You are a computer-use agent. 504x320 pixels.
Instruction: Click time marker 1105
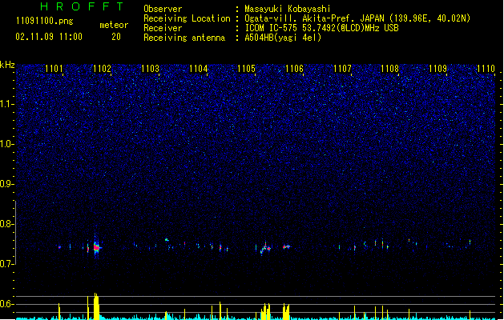click(x=246, y=69)
